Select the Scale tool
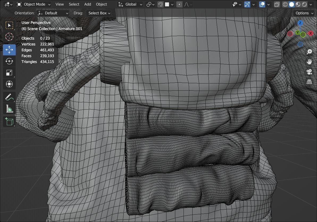The image size is (317, 222). 9,73
